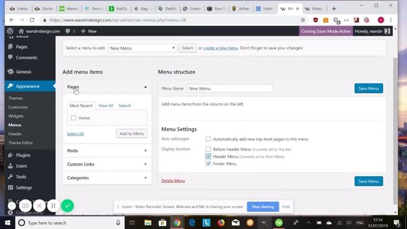Click Coming Soon Mode Active notice

[326, 31]
